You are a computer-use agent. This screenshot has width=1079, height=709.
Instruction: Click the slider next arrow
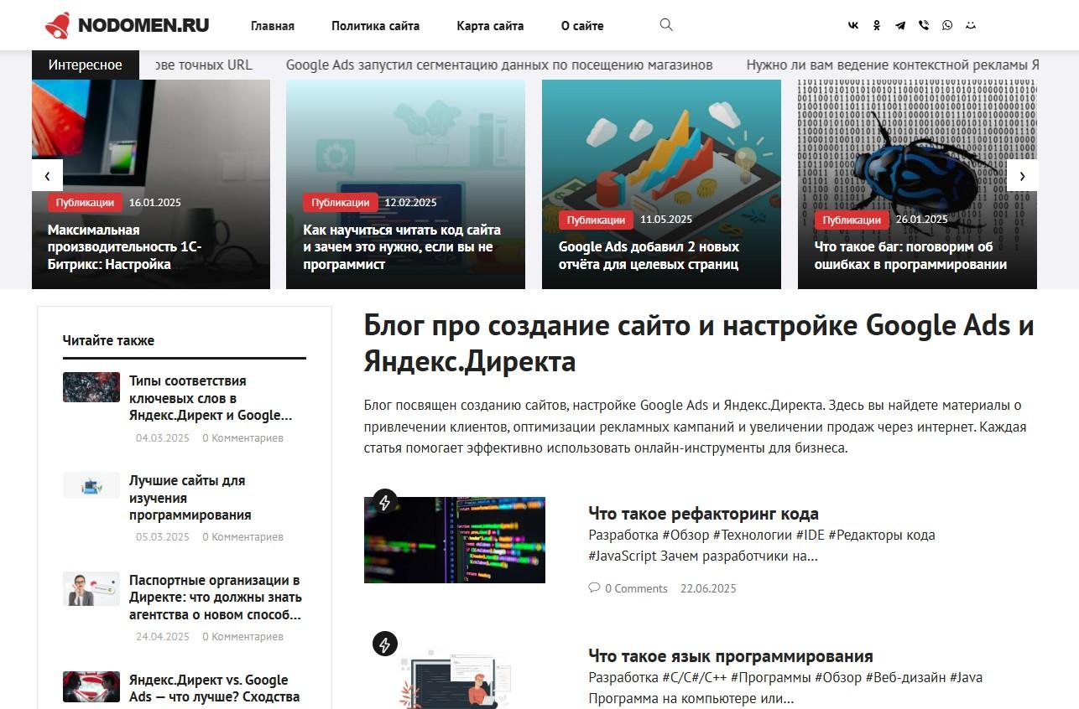click(x=1022, y=175)
